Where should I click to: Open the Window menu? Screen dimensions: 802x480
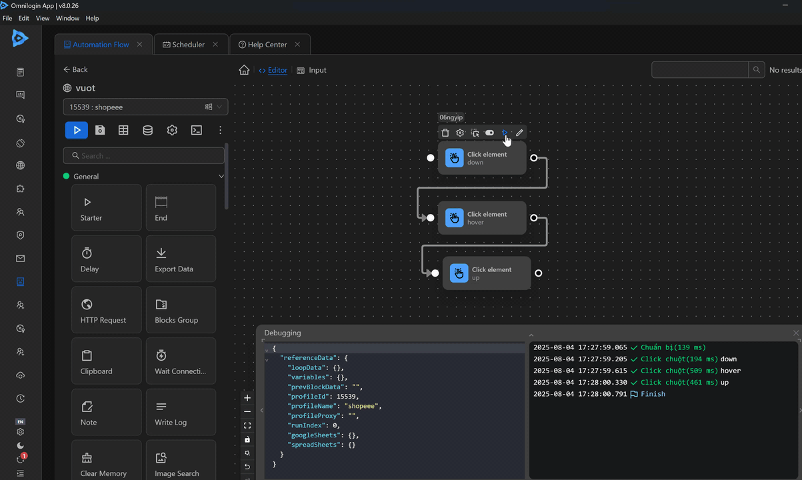[x=67, y=18]
